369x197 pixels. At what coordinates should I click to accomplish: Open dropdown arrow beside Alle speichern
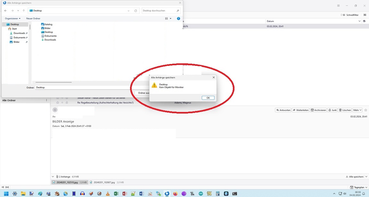[366, 177]
